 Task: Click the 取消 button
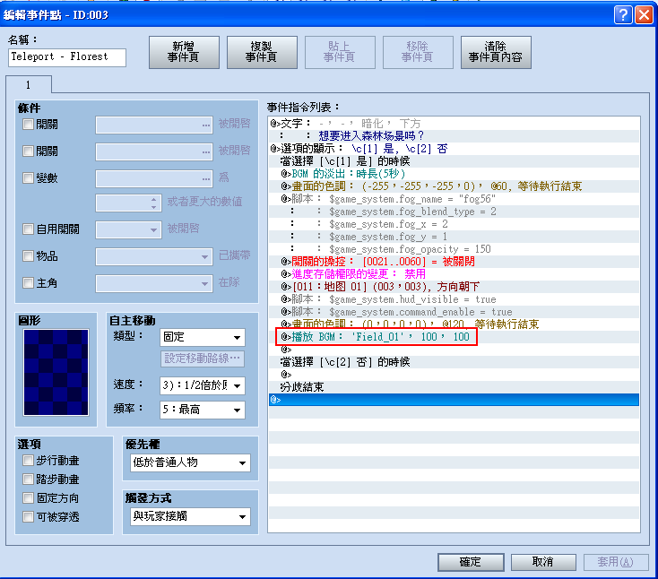[543, 562]
